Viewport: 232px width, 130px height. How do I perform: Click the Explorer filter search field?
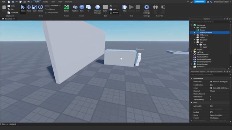(x=210, y=22)
